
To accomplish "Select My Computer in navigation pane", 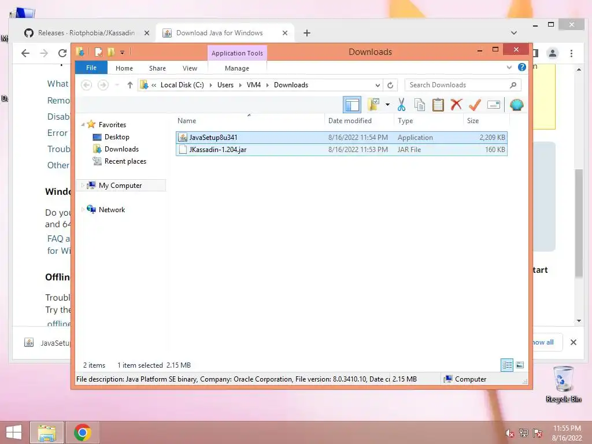I will pyautogui.click(x=120, y=185).
